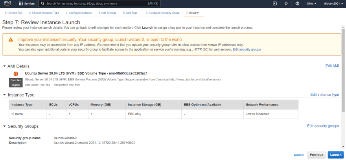Click Edit security groups link in the warning
This screenshot has width=346, height=160.
coord(247,49)
